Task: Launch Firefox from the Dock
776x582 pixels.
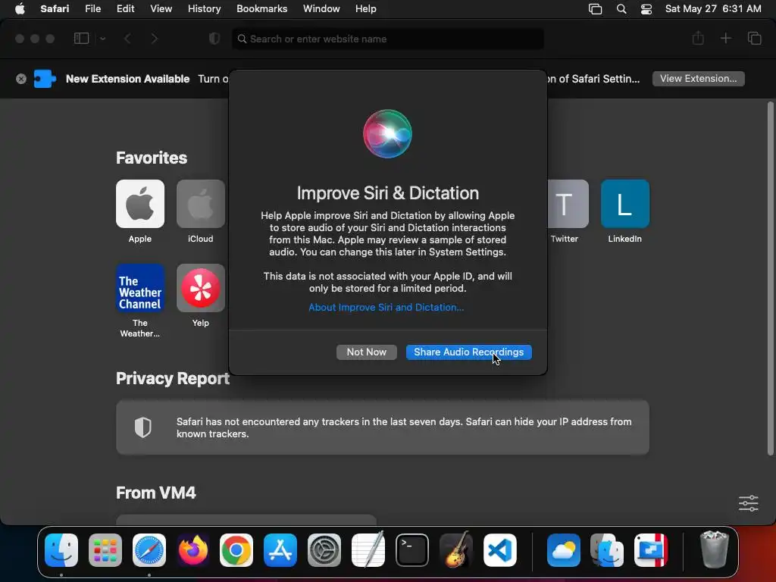Action: point(192,550)
